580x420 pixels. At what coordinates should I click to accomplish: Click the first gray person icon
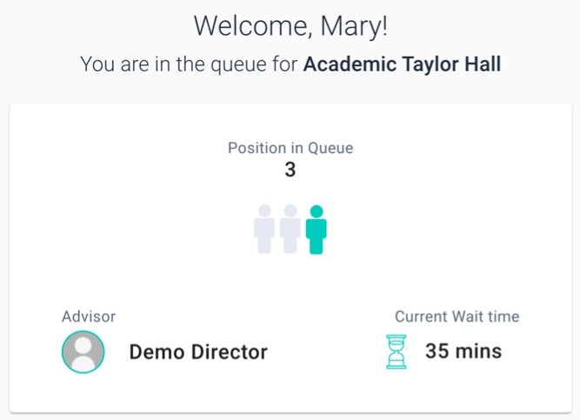[264, 229]
